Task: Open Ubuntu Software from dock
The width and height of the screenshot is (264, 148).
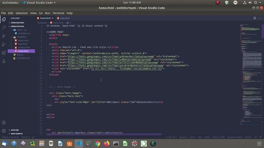Action: pyautogui.click(x=70, y=143)
